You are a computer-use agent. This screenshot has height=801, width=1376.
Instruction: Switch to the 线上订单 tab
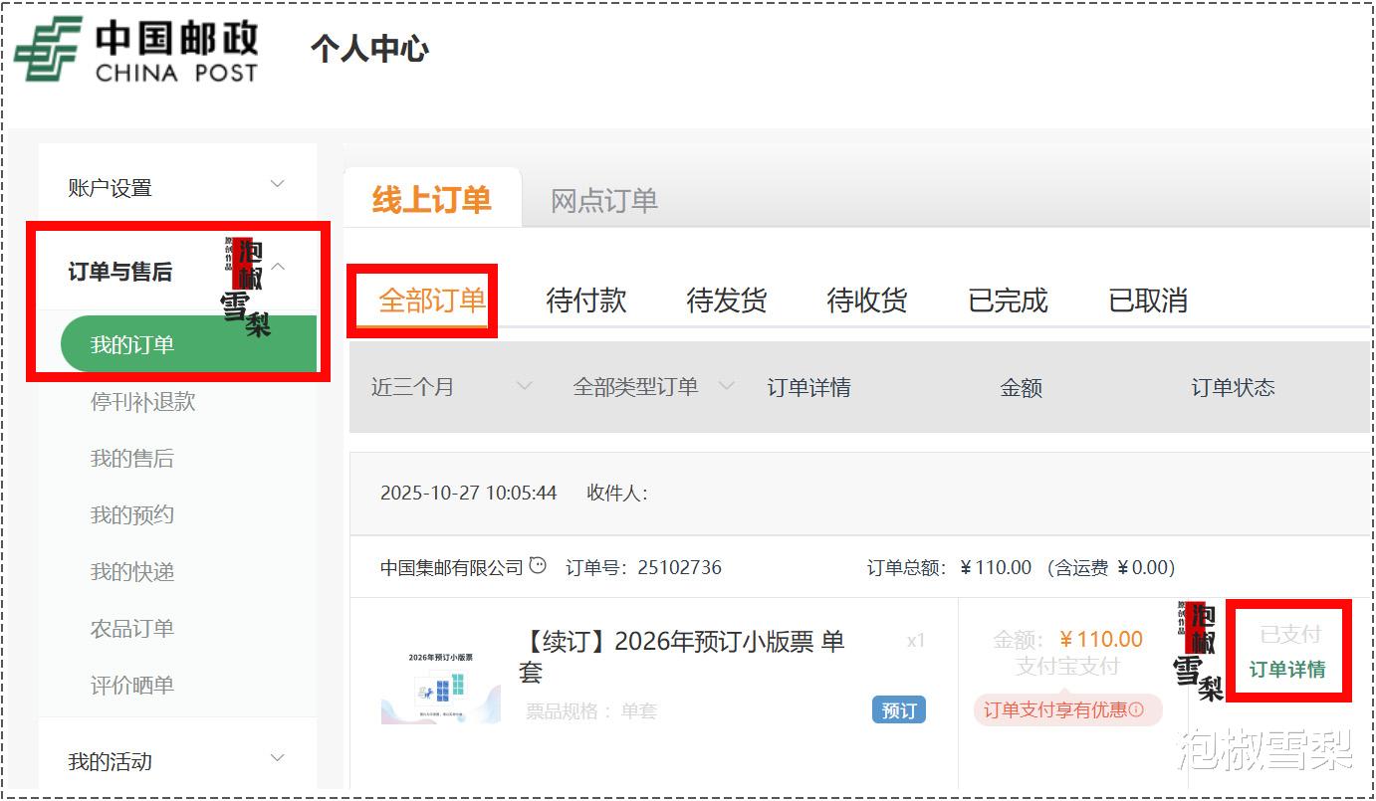[x=432, y=199]
